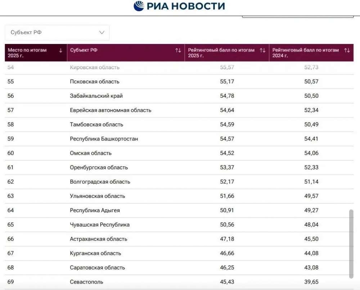
Task: Select Еврейская автономная область row
Action: point(179,110)
